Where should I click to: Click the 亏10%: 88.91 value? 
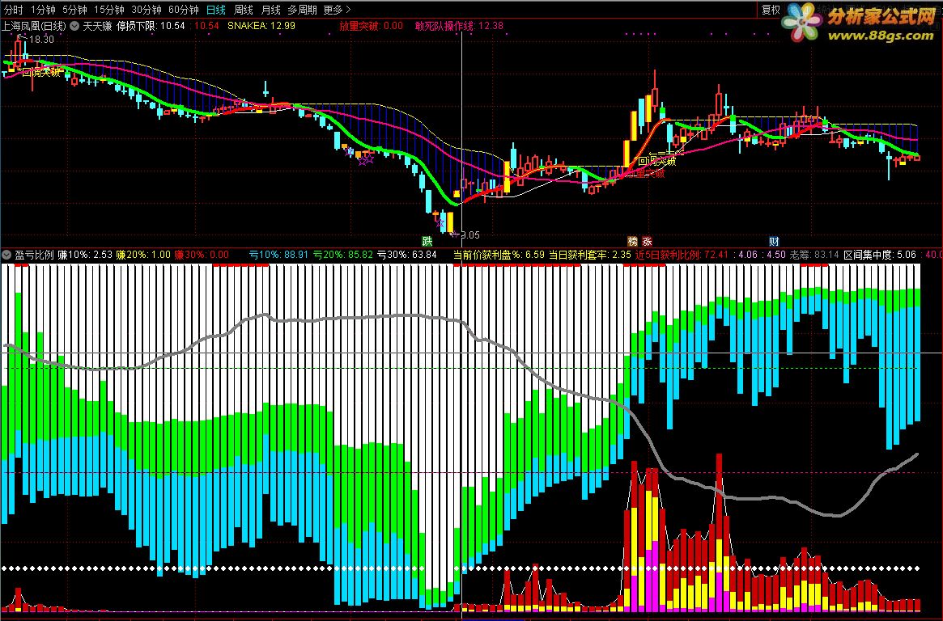coord(278,255)
